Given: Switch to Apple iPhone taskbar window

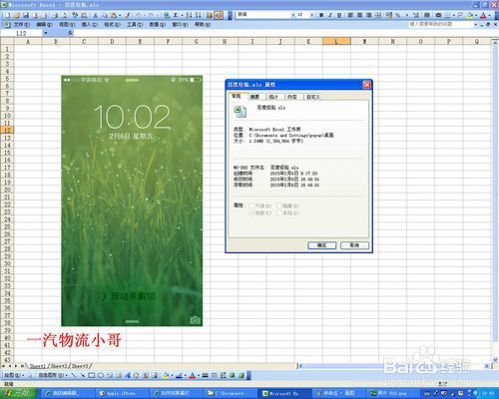Looking at the screenshot, I should coord(122,393).
